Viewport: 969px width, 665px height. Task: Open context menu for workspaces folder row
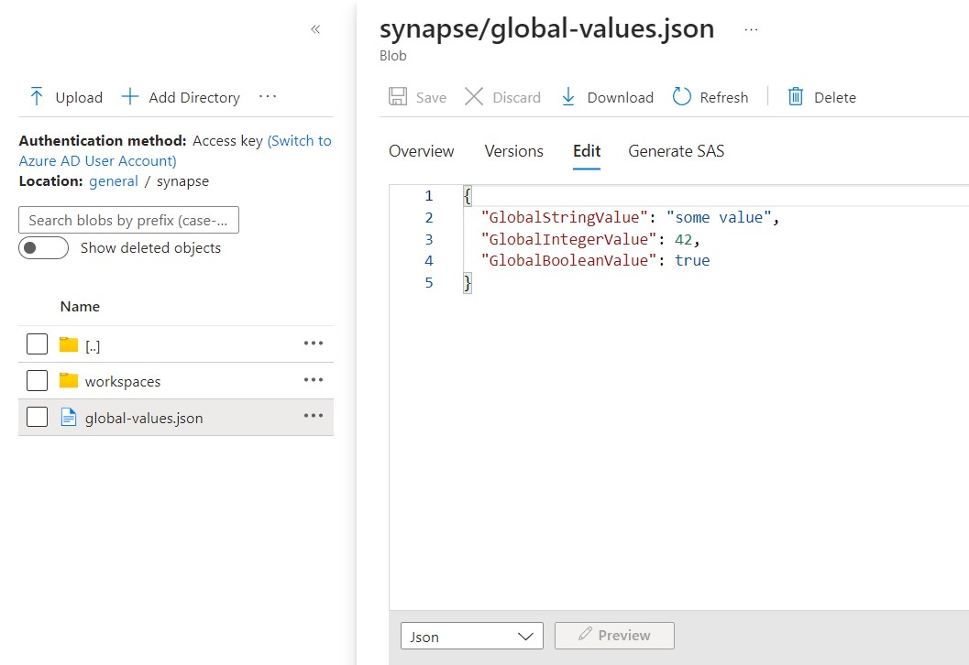[x=314, y=380]
